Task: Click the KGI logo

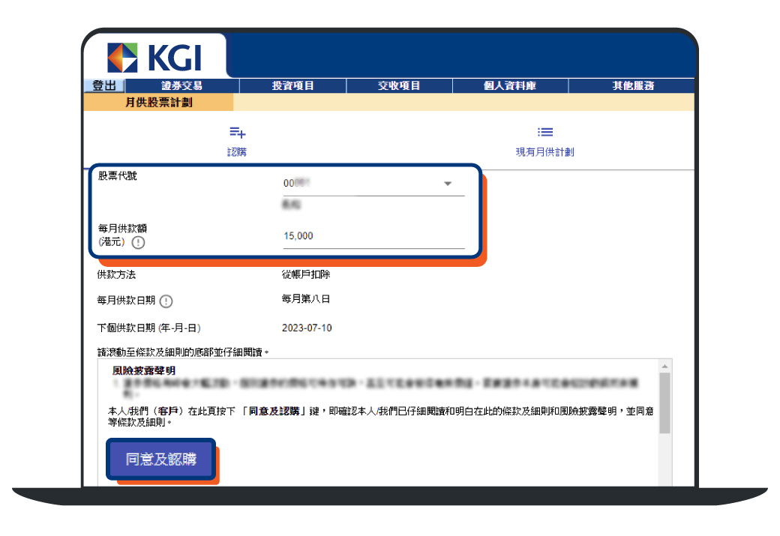Action: click(x=154, y=58)
